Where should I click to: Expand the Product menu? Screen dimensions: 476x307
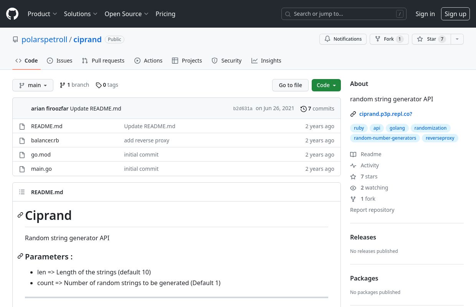point(42,14)
